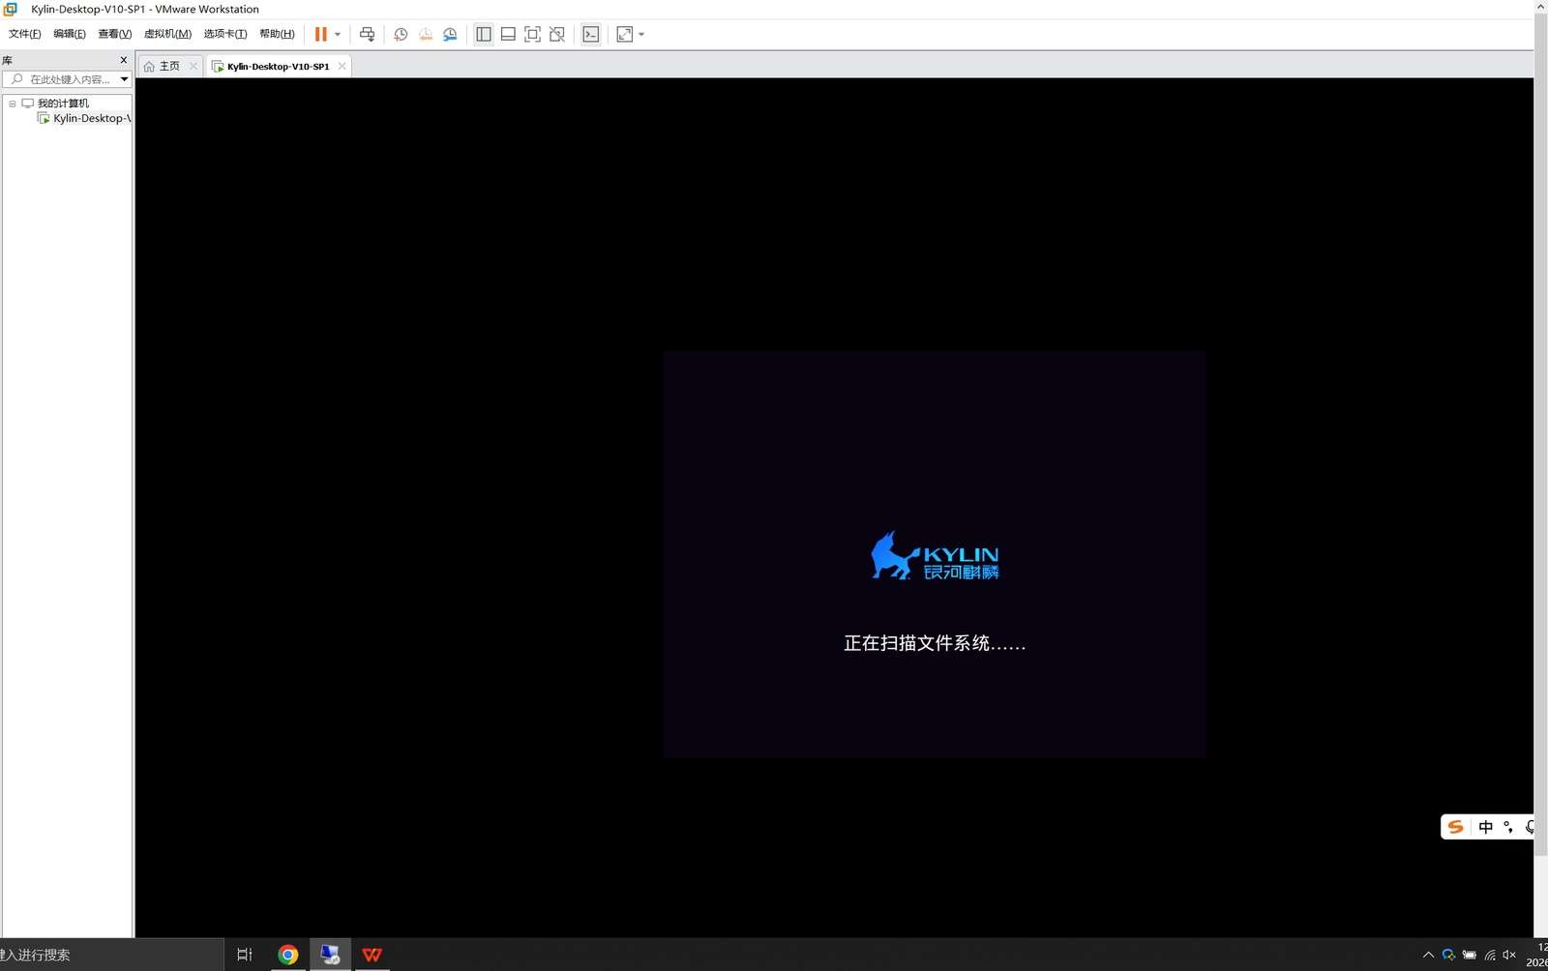Screen dimensions: 1548x971
Task: Select Kylin-Desktop VM in library tree
Action: pyautogui.click(x=83, y=118)
